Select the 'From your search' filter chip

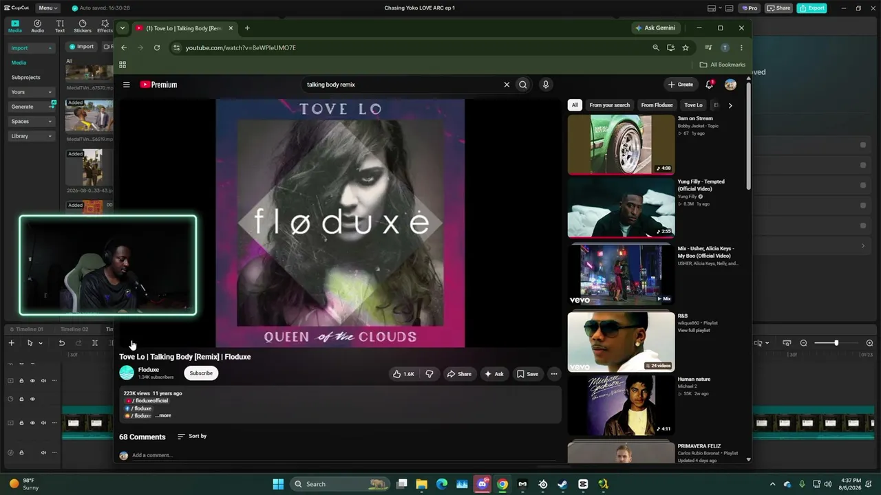[x=609, y=105]
